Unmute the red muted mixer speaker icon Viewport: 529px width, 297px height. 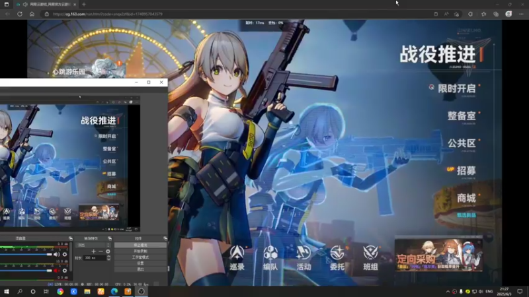[57, 271]
